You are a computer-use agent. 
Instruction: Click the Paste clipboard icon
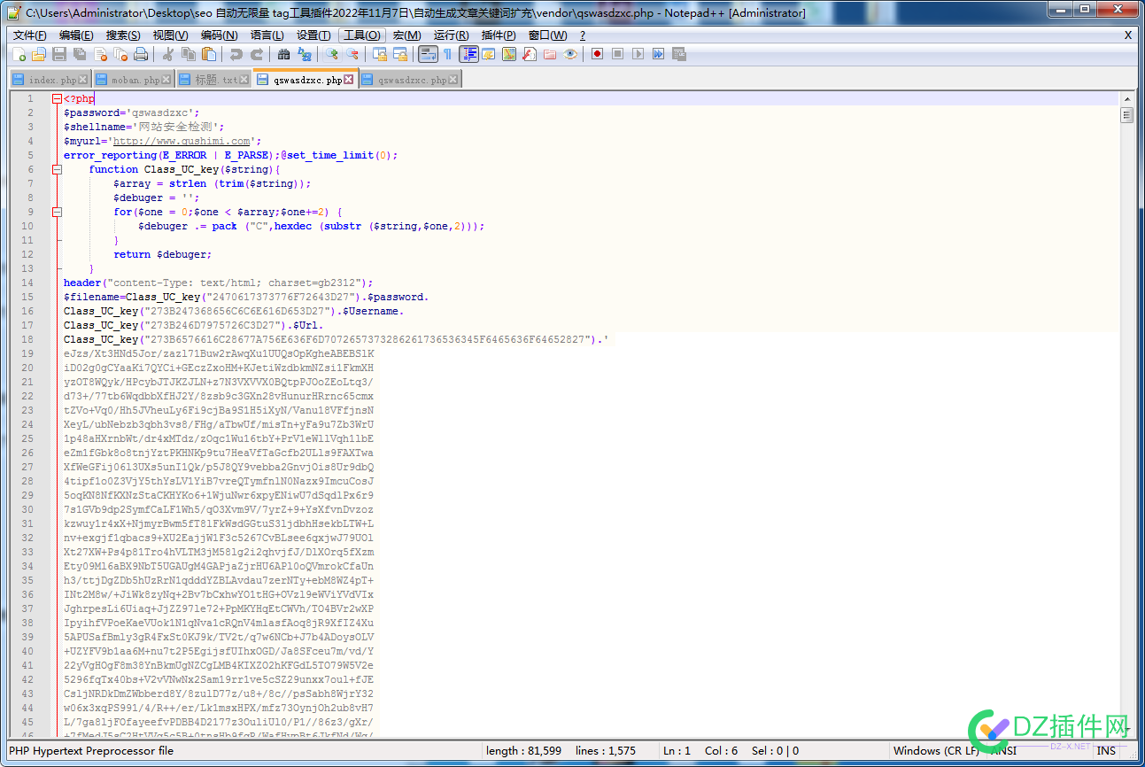(x=208, y=54)
